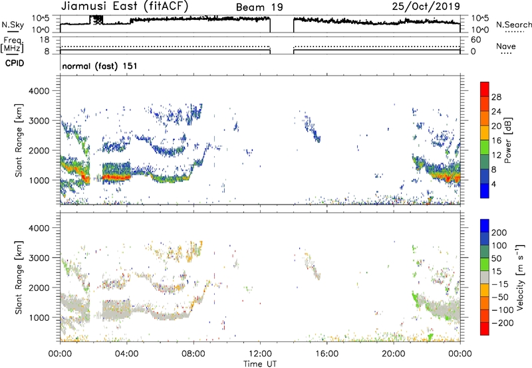
Task: Click the red bottom of velocity colorbar
Action: click(x=485, y=329)
